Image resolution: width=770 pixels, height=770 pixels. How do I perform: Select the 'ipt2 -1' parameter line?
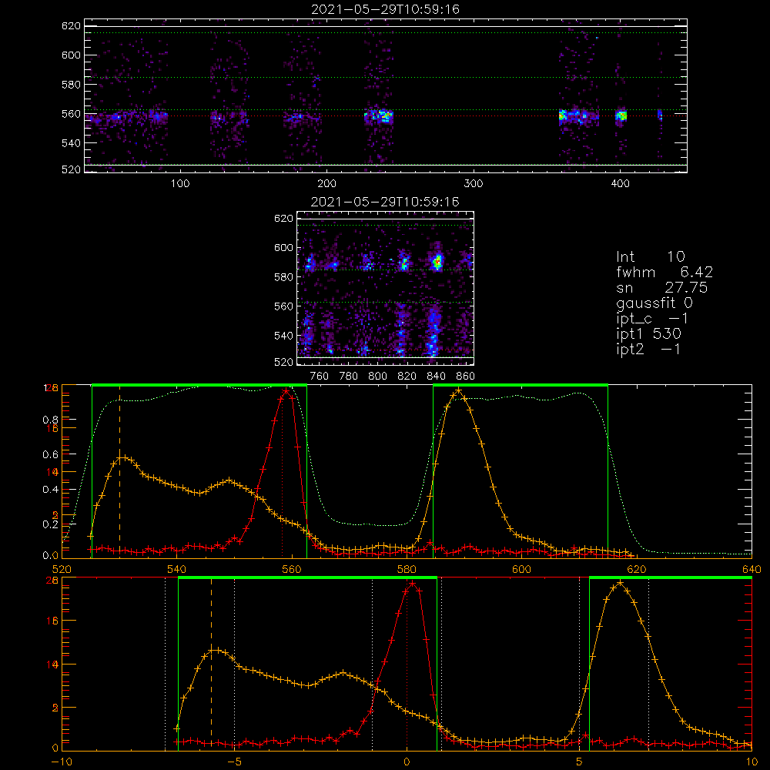coord(648,349)
